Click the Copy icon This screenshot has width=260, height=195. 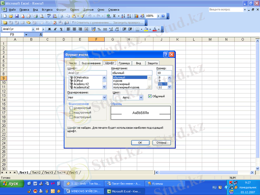pyautogui.click(x=68, y=16)
